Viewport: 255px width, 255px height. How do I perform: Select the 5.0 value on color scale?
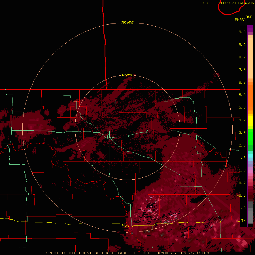tap(242, 107)
